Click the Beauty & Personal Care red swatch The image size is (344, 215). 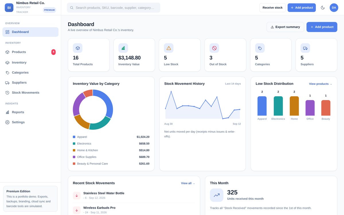[x=74, y=164]
